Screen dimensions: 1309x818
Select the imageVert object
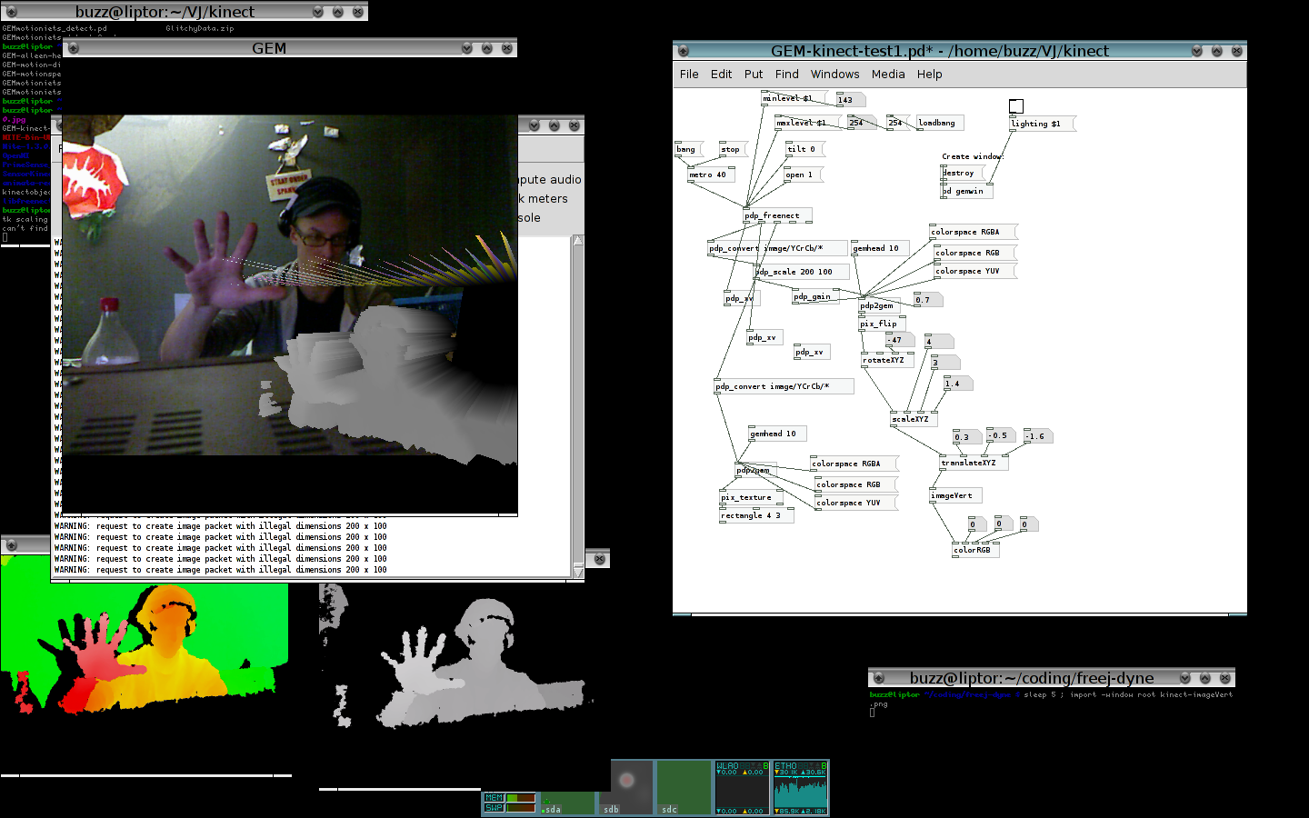(x=955, y=495)
